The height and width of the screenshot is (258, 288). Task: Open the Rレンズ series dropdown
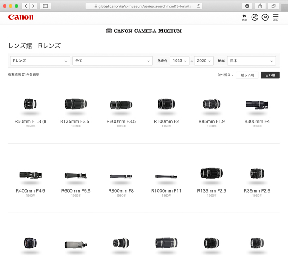(40, 61)
